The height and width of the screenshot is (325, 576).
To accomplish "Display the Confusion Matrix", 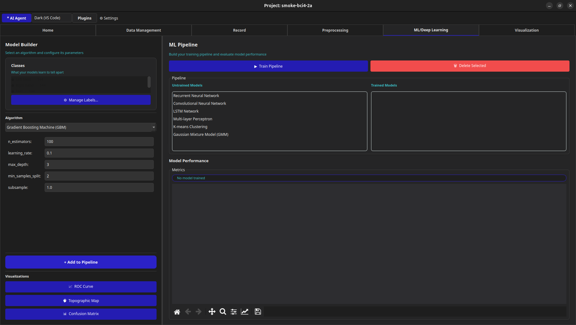I will click(x=81, y=314).
